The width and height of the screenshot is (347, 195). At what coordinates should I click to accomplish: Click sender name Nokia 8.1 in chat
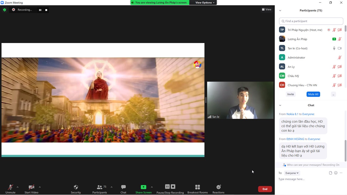[x=292, y=114]
